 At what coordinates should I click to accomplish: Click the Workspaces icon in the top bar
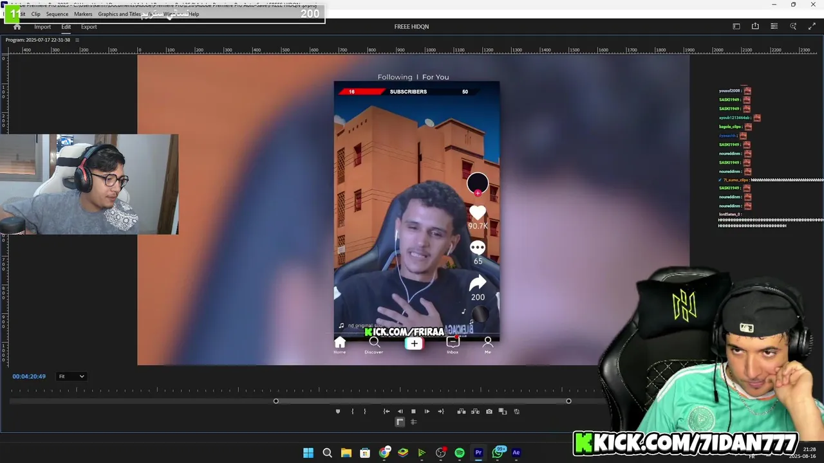tap(736, 26)
